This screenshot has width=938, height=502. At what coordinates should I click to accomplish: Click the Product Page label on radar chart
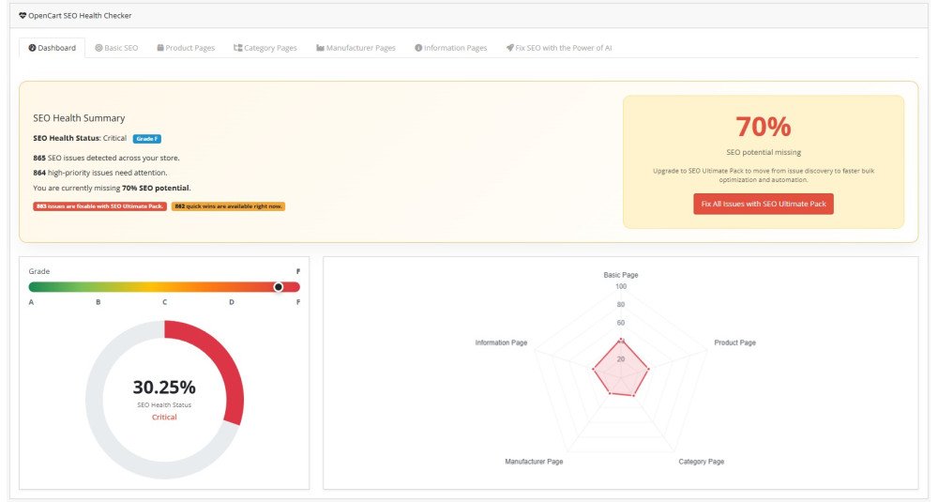pos(734,342)
